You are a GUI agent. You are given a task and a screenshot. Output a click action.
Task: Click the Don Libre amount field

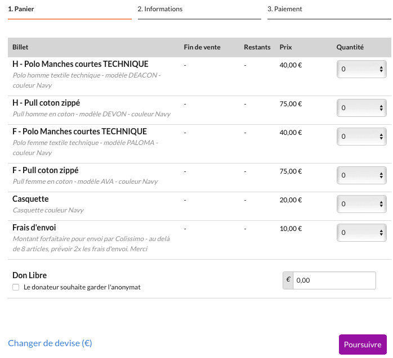point(334,280)
